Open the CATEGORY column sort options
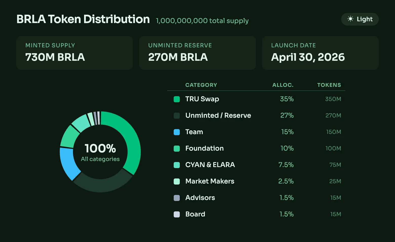 pyautogui.click(x=201, y=85)
